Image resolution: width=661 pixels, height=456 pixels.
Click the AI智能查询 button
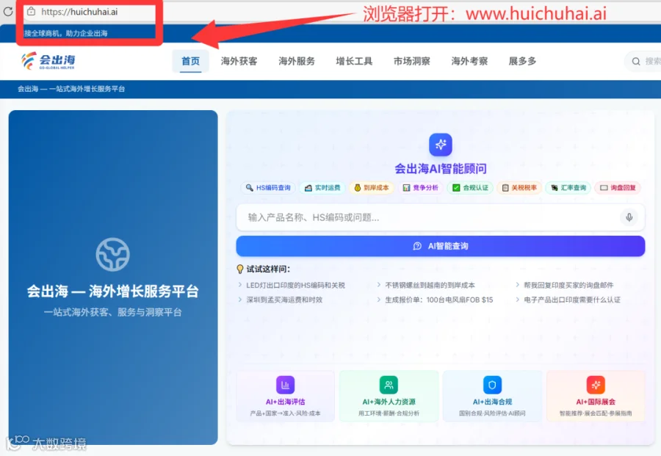click(441, 246)
